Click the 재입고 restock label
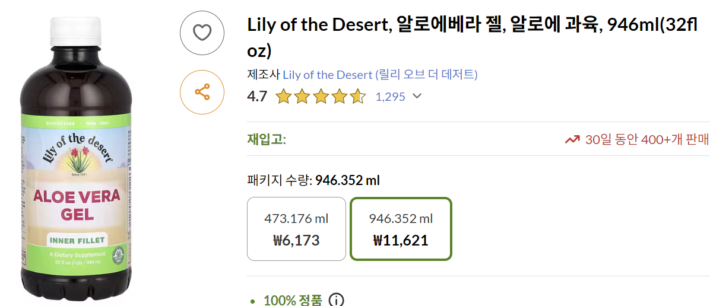 [x=266, y=140]
